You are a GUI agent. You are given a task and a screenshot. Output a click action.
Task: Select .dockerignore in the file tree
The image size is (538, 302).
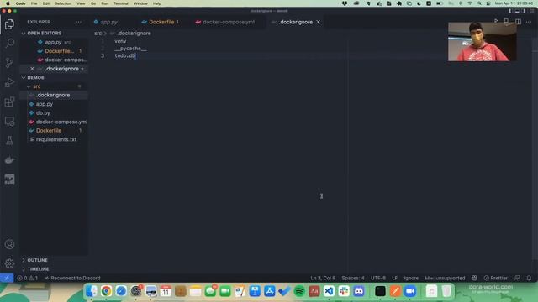coord(53,95)
